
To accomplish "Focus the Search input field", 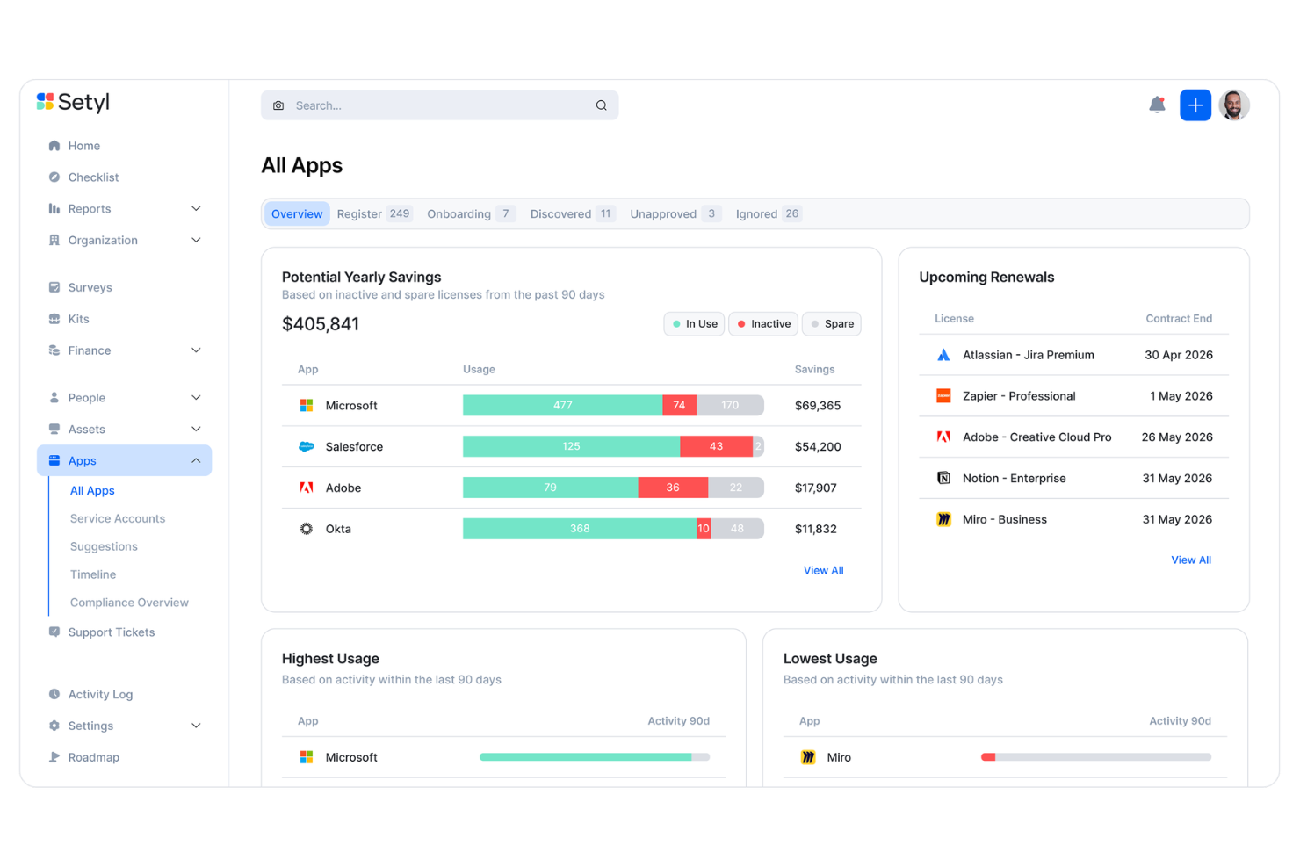I will click(439, 105).
